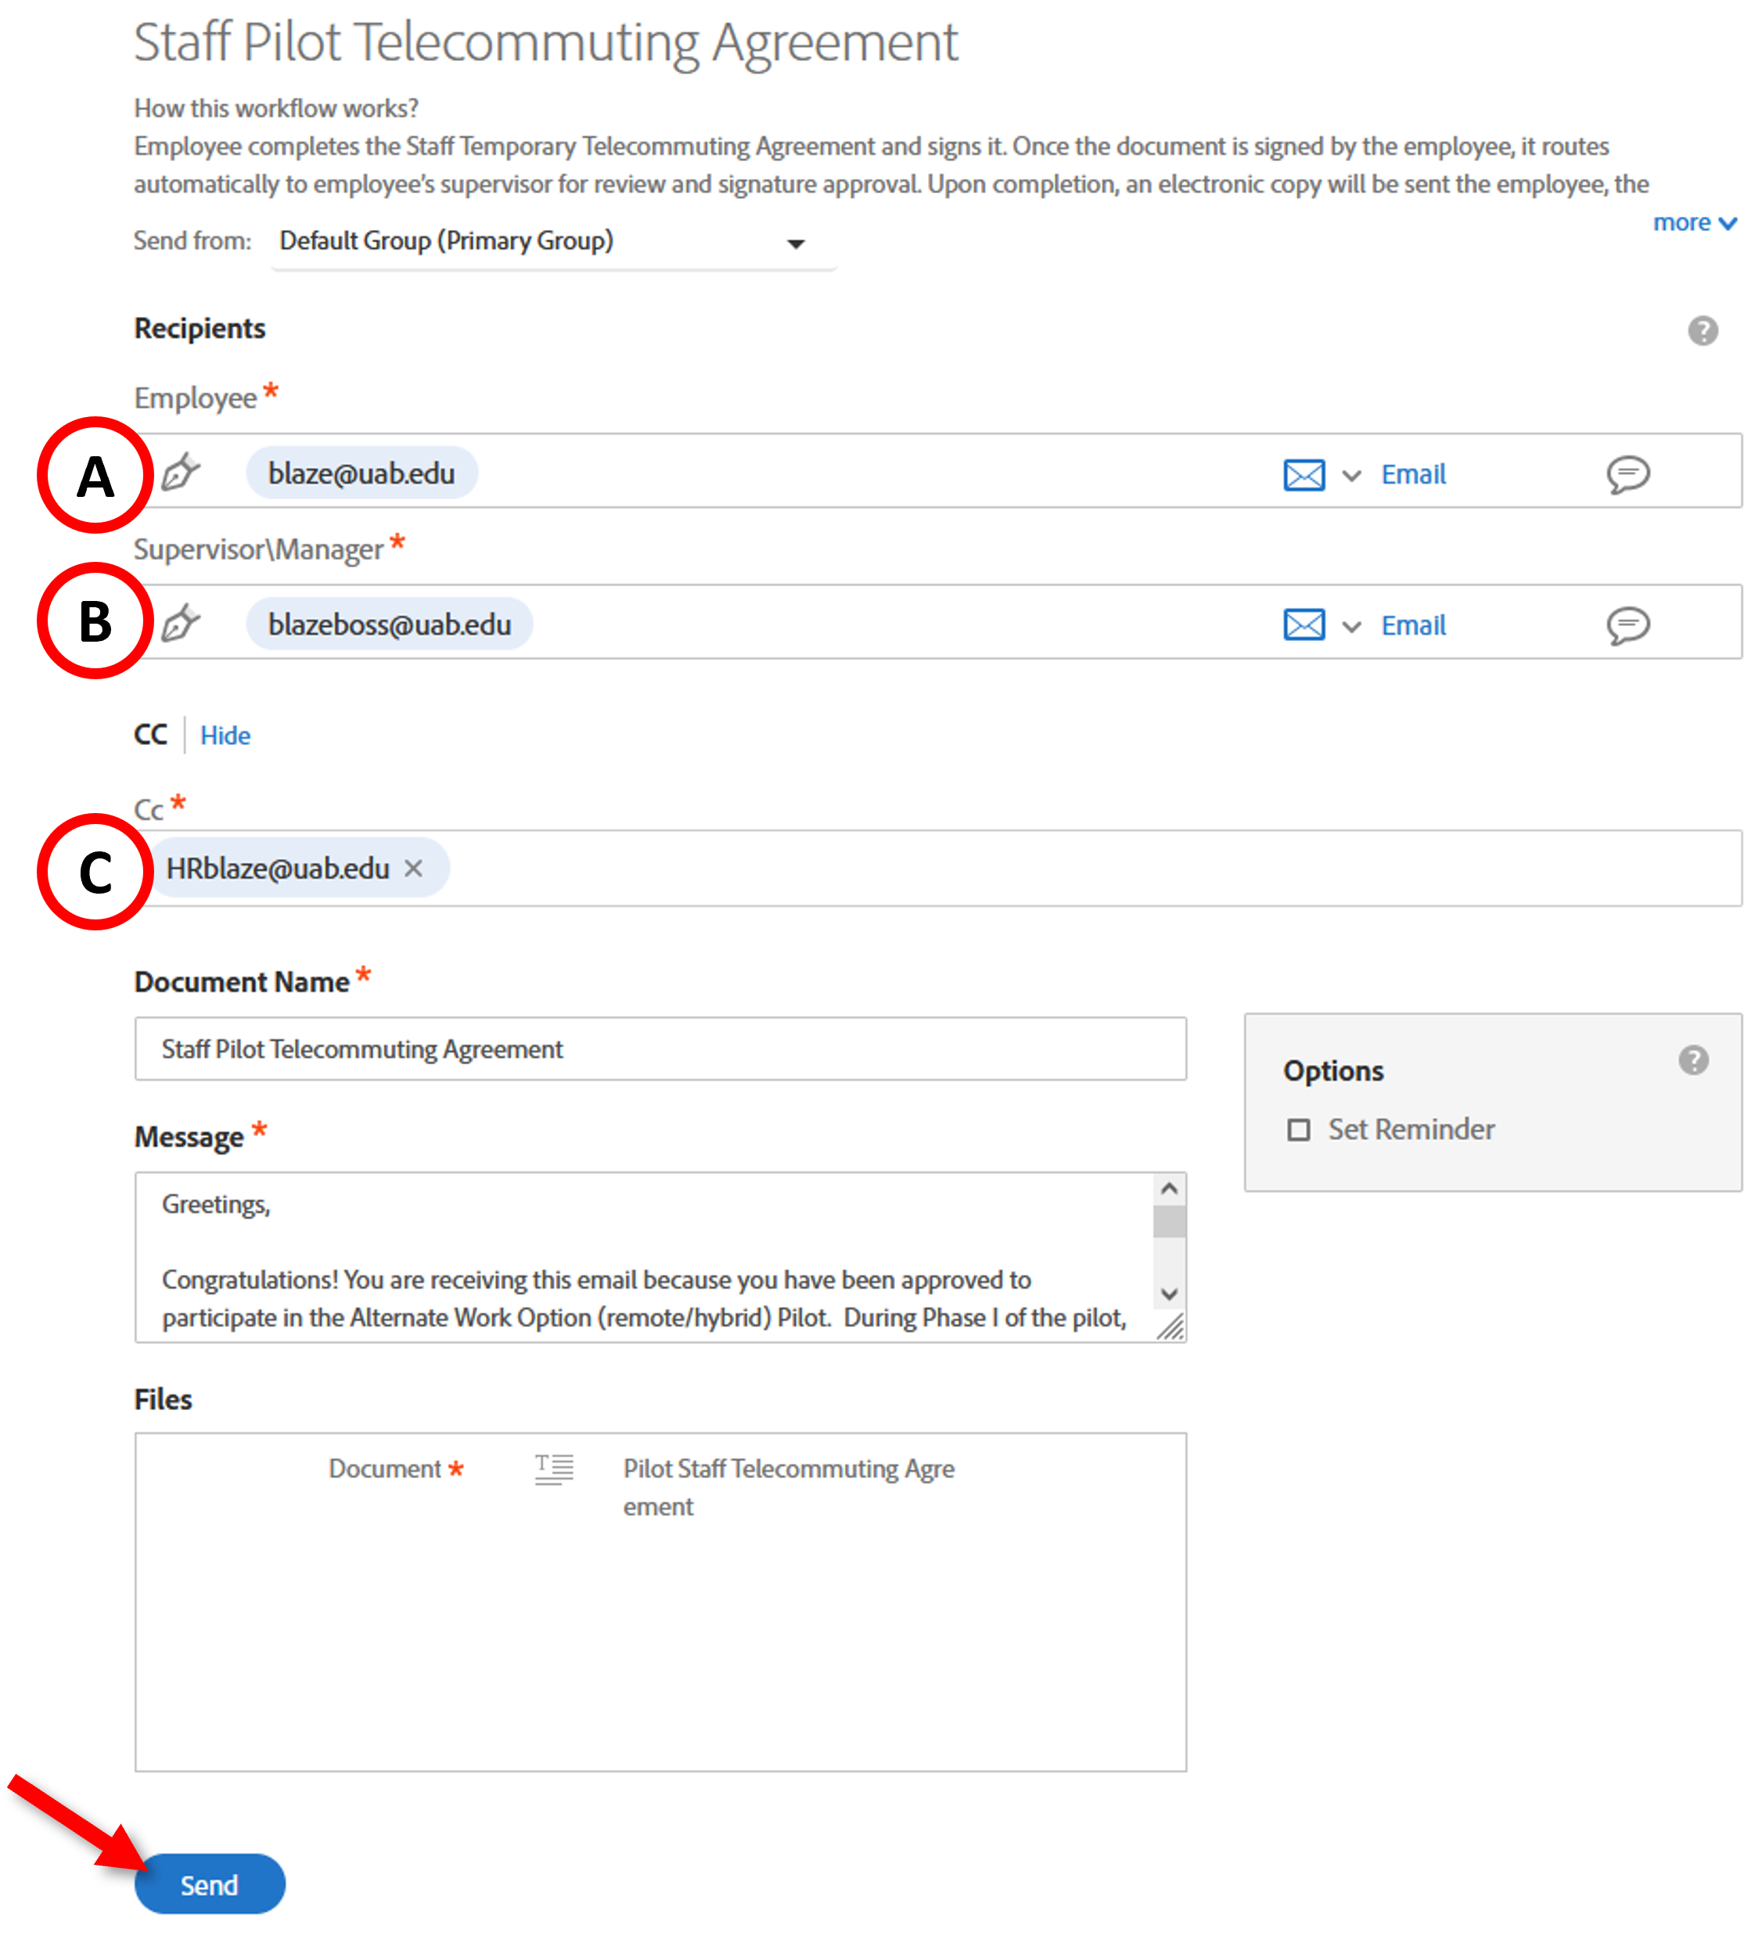Open the Recipients help question icon

click(x=1703, y=330)
